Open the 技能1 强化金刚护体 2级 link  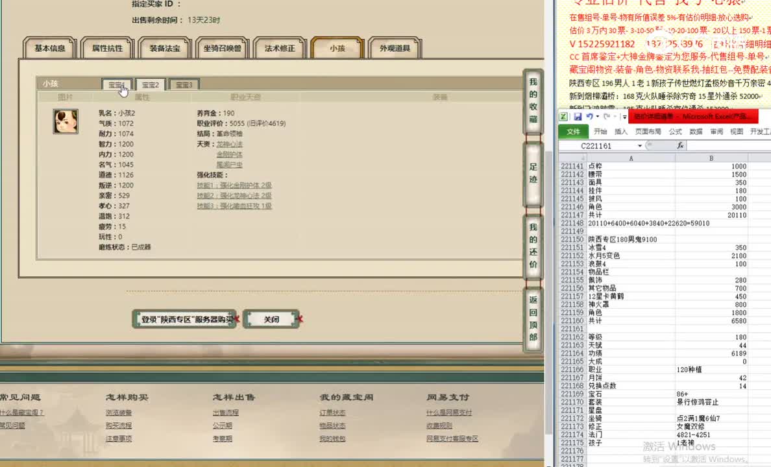(x=234, y=186)
